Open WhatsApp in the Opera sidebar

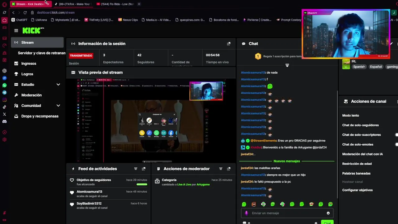(x=4, y=85)
